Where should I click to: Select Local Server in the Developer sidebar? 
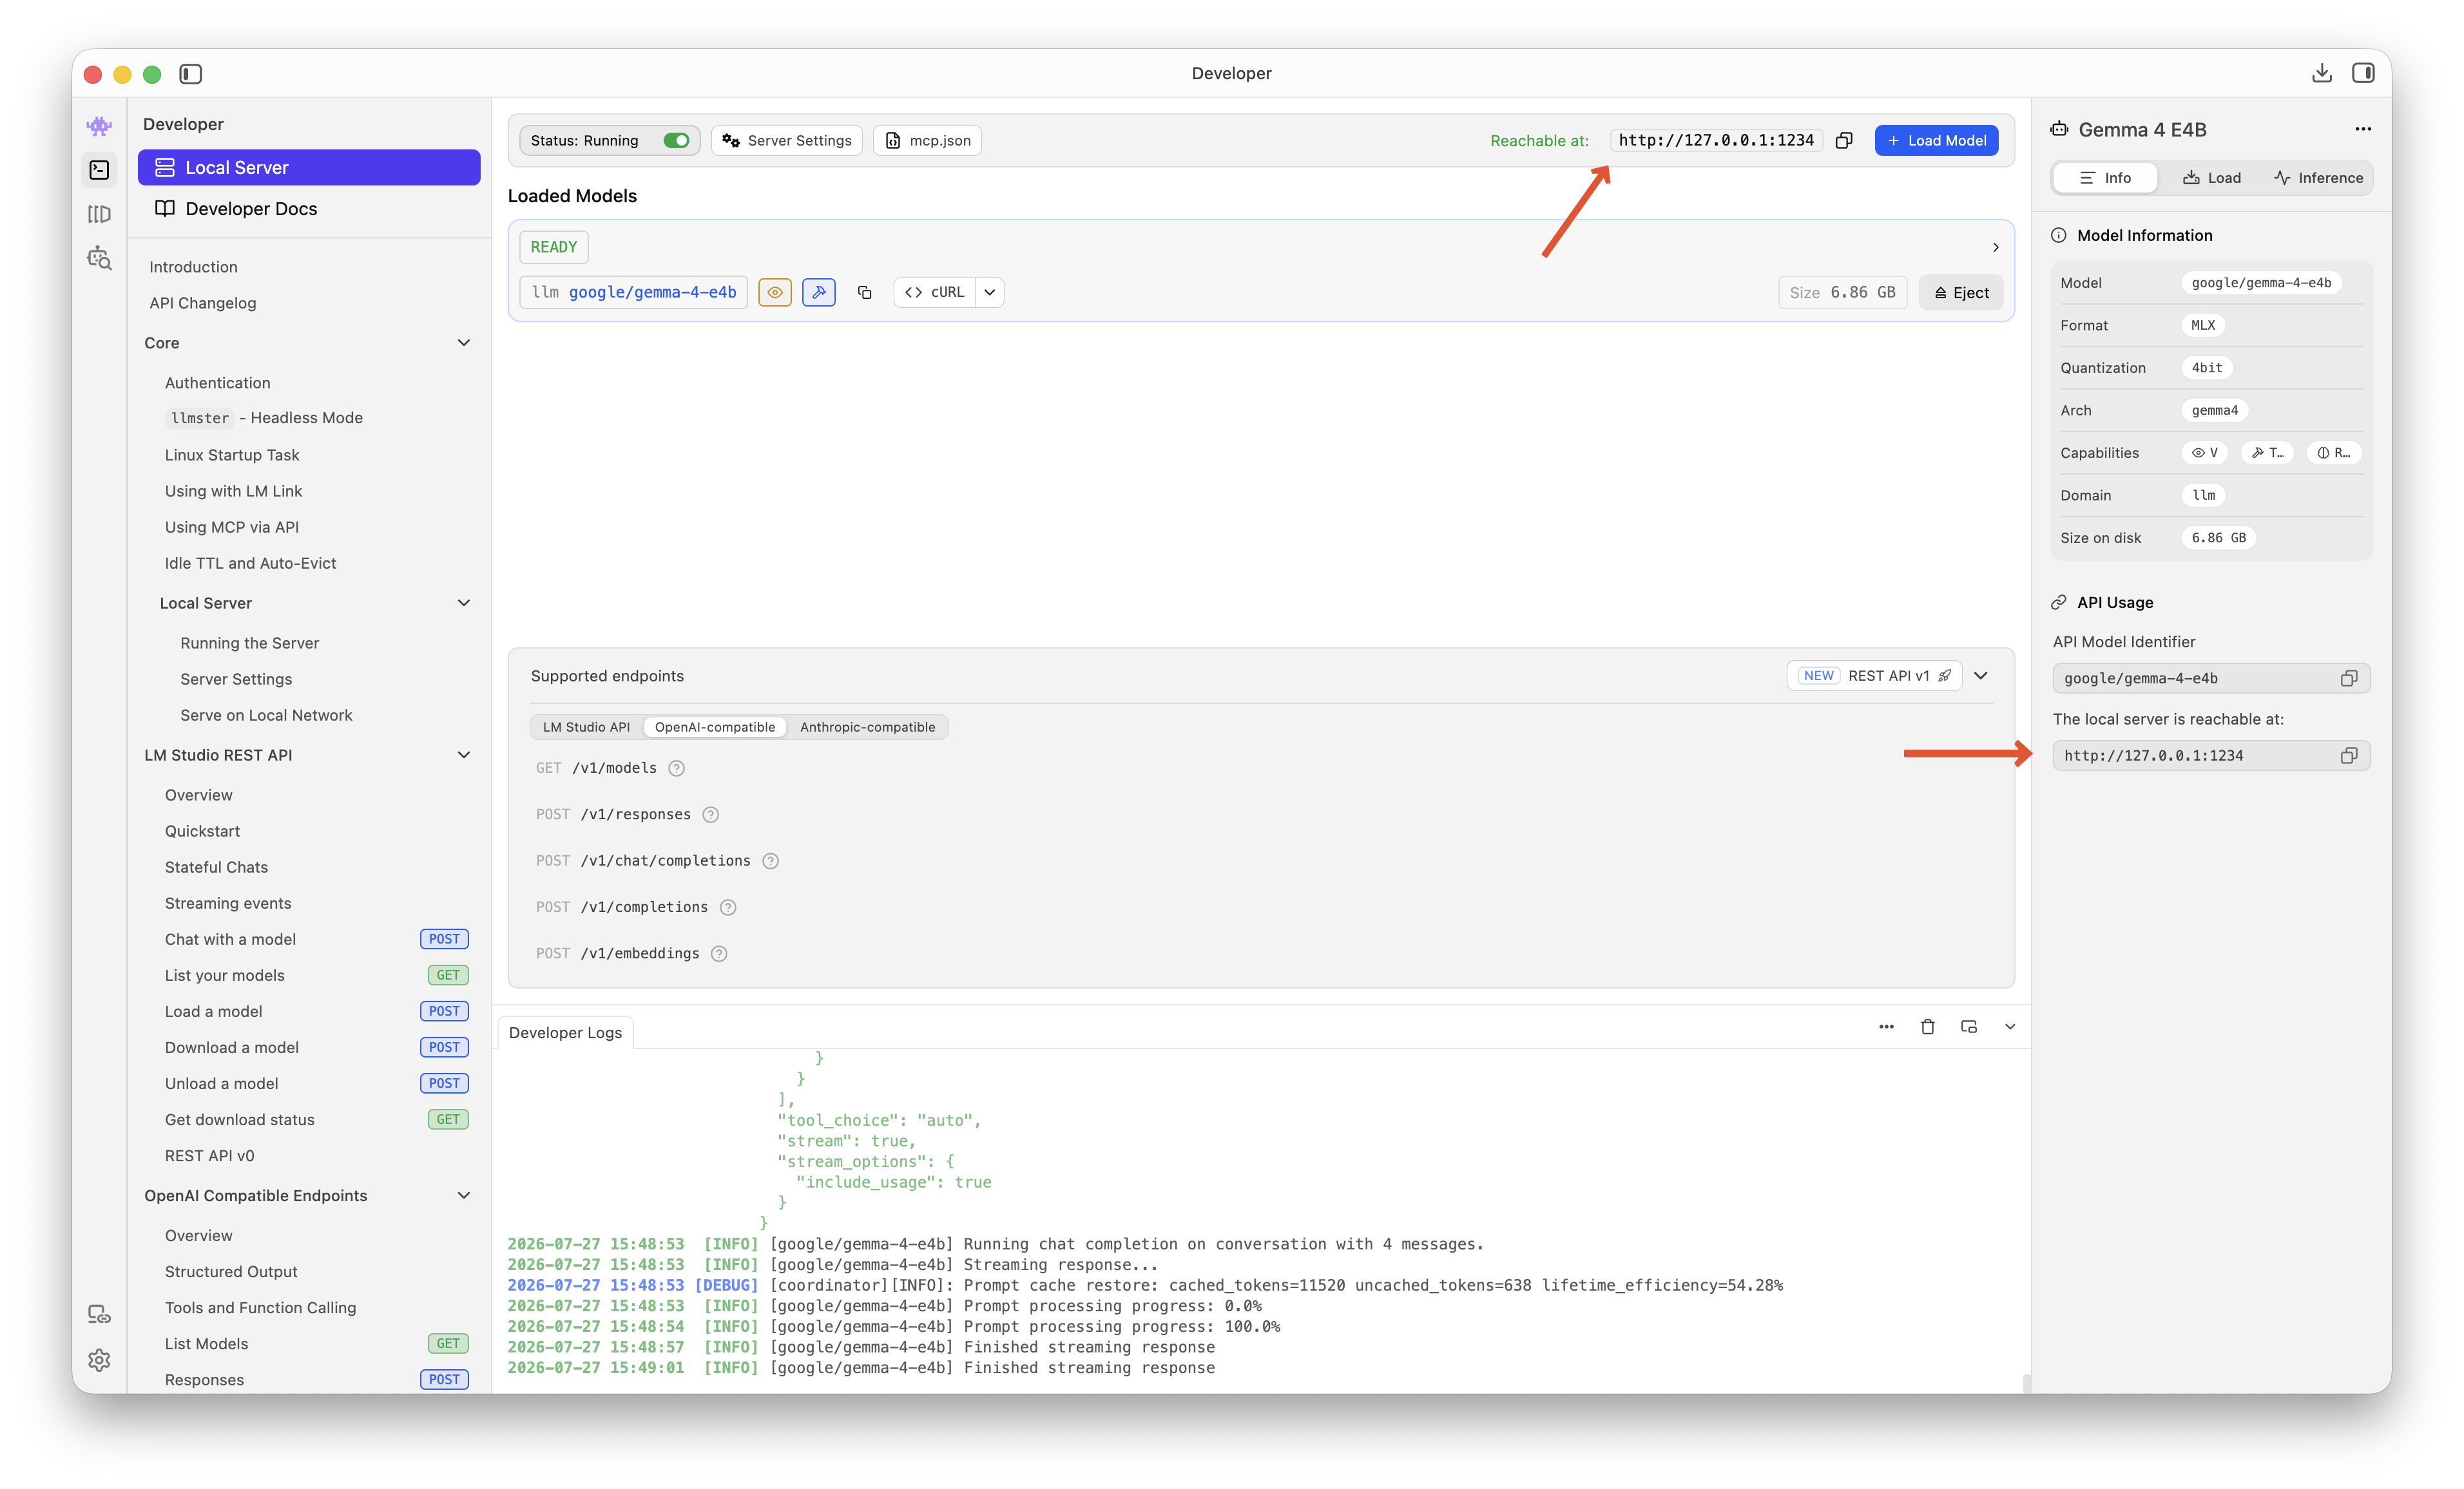(309, 168)
